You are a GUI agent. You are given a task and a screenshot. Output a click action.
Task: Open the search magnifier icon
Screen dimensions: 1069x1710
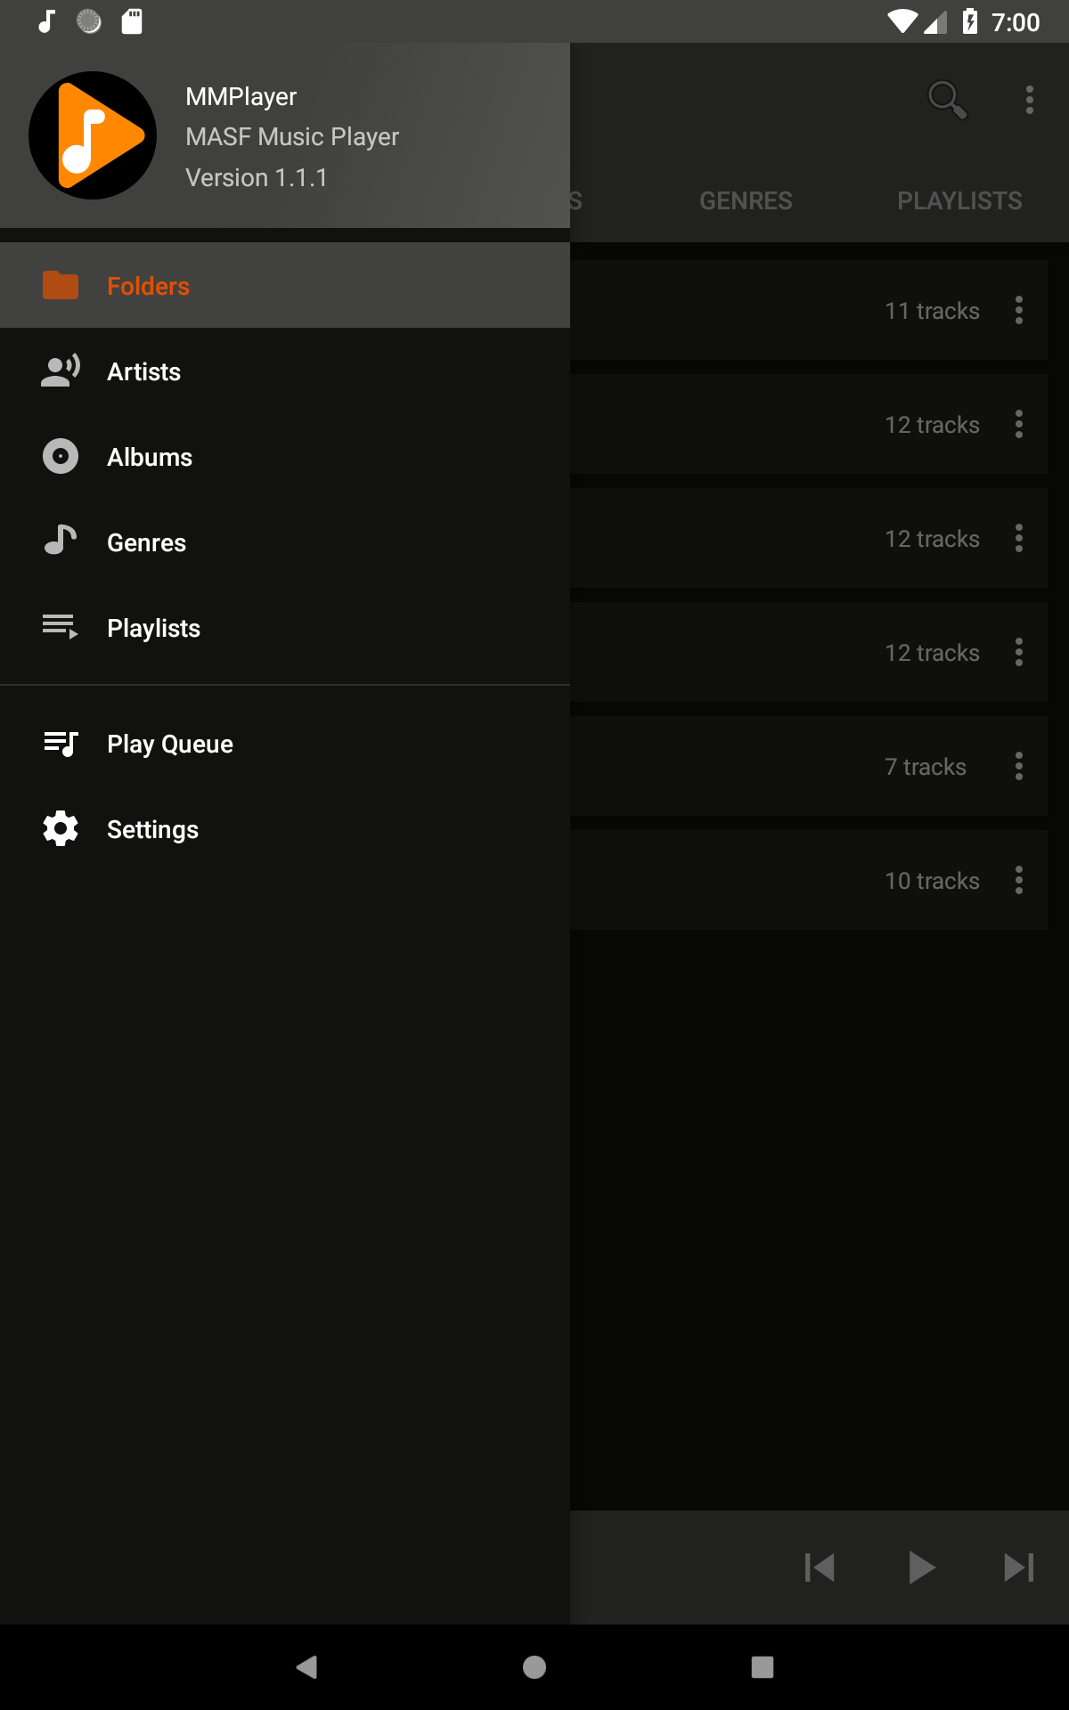(947, 99)
